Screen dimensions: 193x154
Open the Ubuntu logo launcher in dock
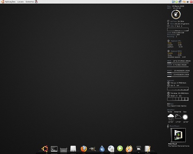(x=45, y=149)
